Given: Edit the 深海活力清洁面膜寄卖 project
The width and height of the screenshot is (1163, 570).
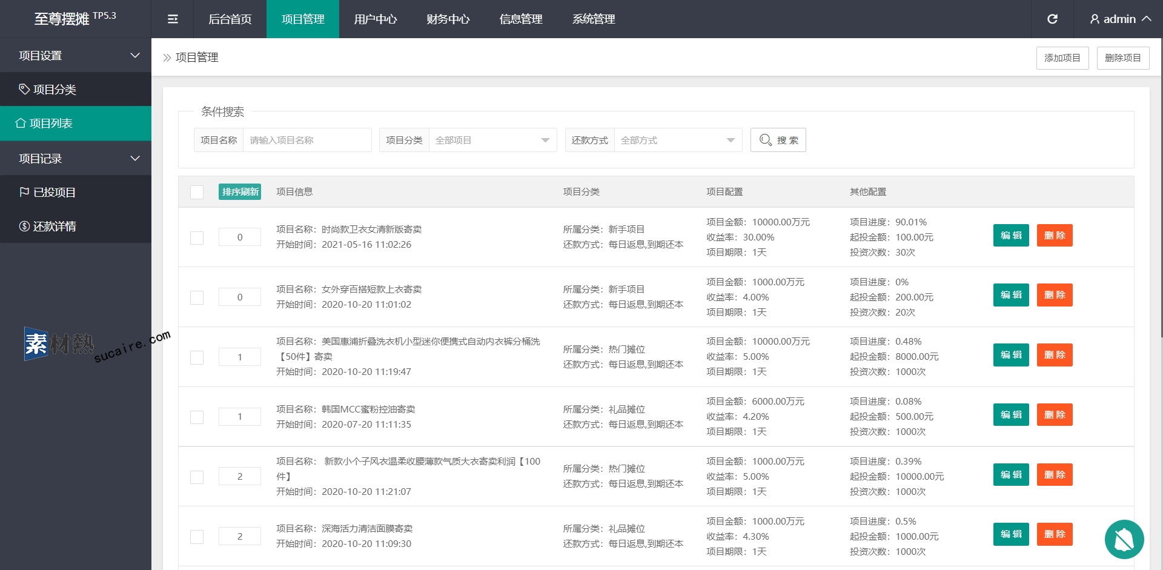Looking at the screenshot, I should 1011,534.
